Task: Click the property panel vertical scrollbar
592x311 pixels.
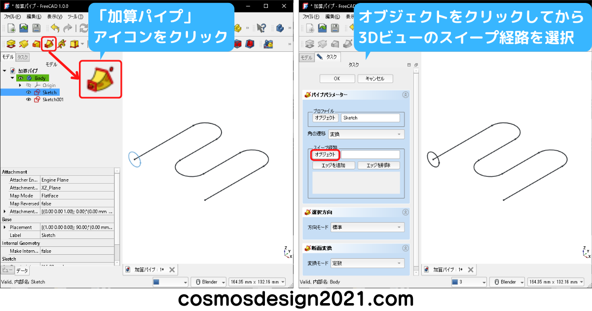Action: [117, 216]
